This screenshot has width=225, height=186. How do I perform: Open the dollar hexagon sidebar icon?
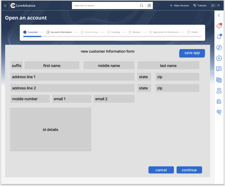click(219, 58)
